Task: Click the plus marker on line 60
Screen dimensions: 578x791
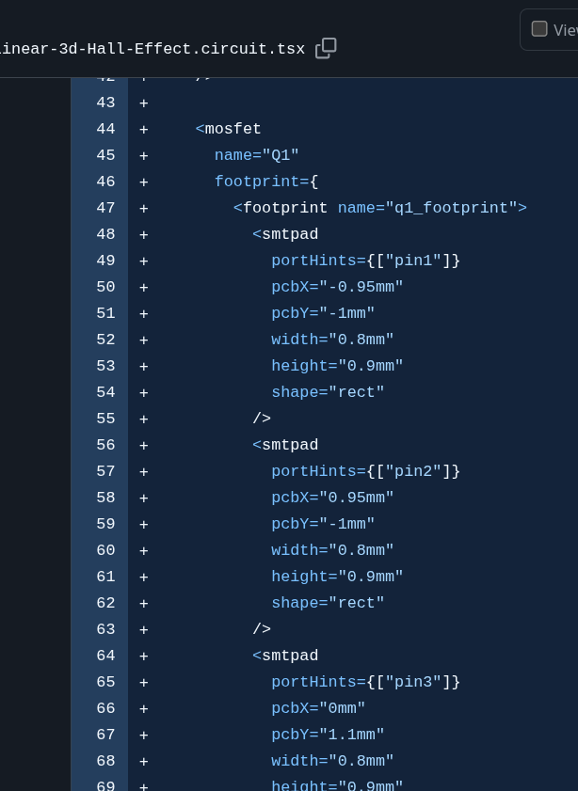Action: (x=144, y=551)
